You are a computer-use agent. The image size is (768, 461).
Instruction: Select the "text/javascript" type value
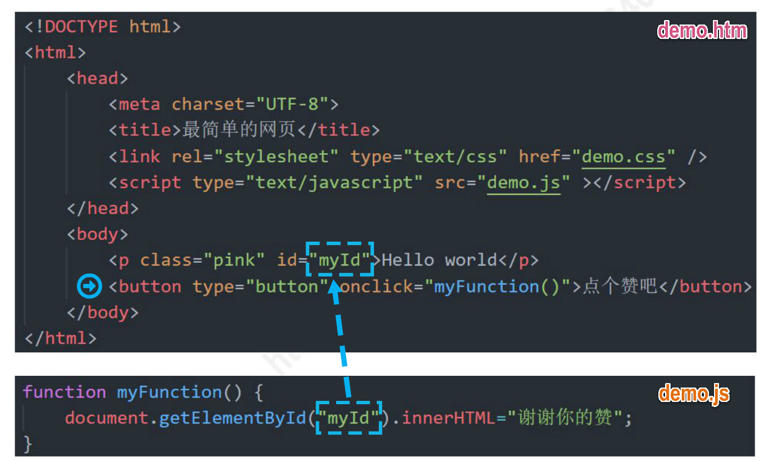[339, 183]
